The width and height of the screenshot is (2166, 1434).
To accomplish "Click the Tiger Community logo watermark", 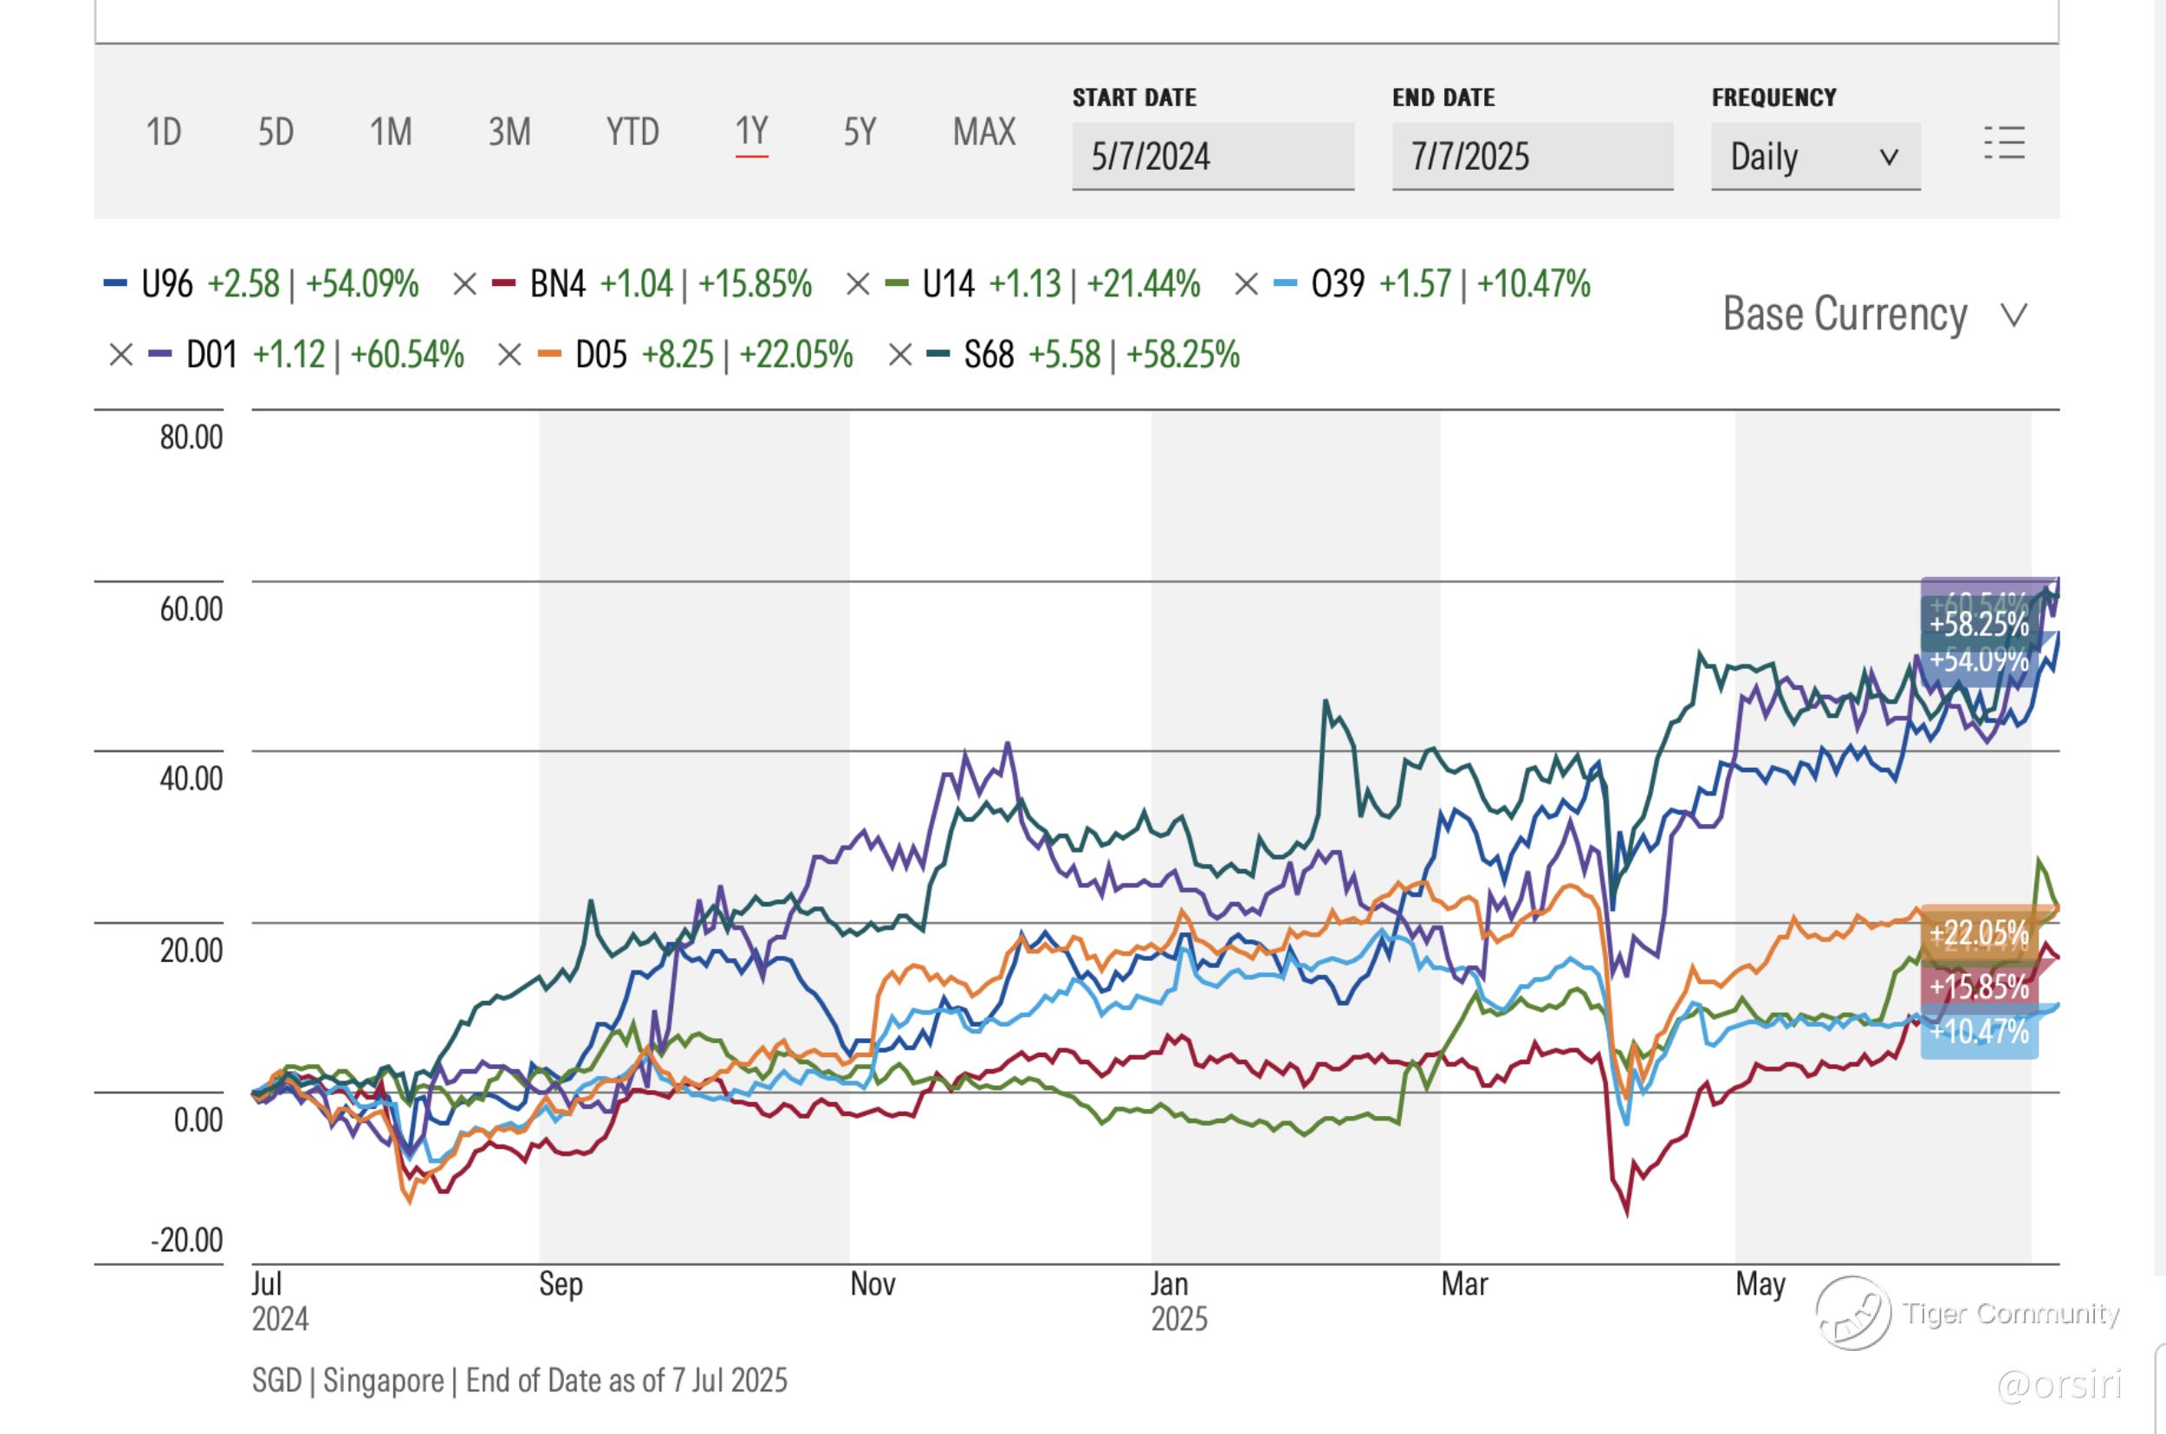I will (1854, 1314).
